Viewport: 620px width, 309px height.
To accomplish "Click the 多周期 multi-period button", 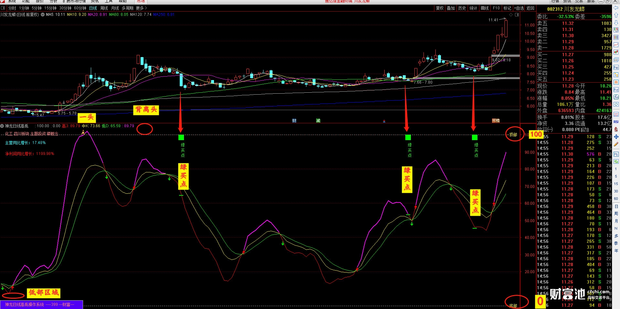I will click(128, 8).
